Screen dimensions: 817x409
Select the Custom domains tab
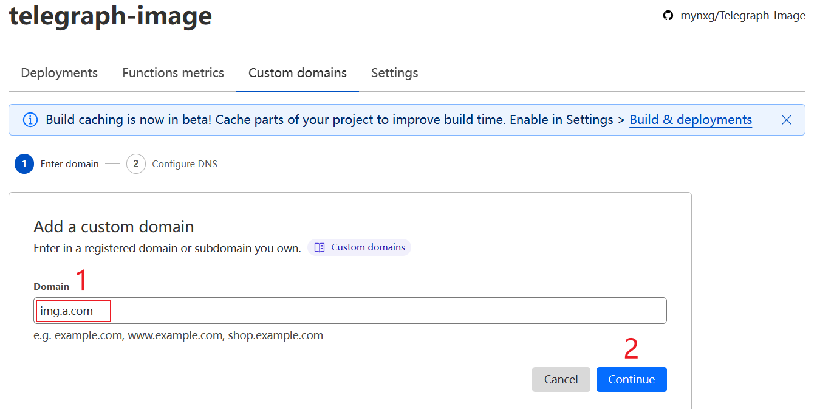298,73
